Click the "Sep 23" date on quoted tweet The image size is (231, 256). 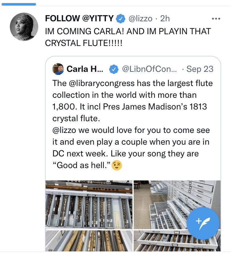coord(200,69)
